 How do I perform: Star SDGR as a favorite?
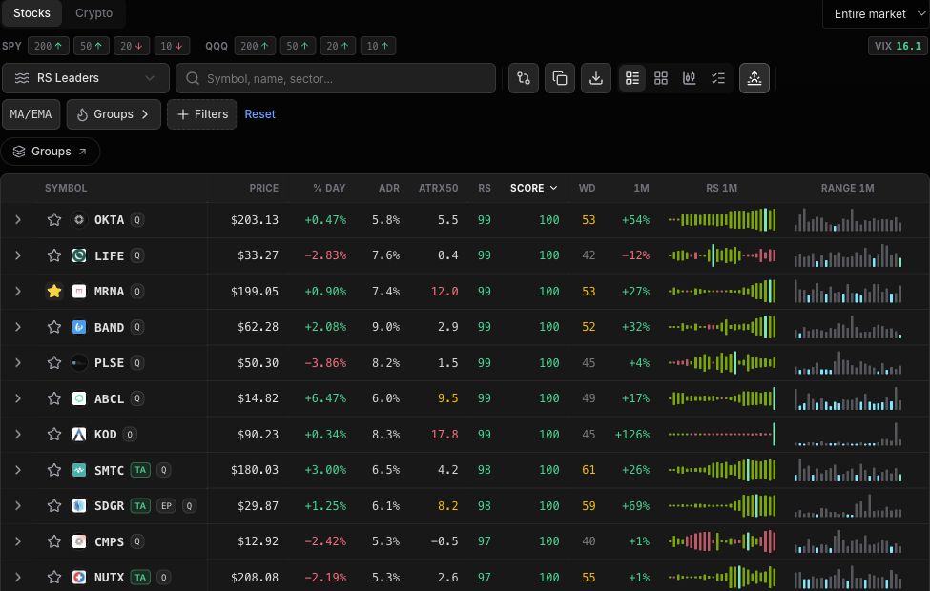coord(54,505)
